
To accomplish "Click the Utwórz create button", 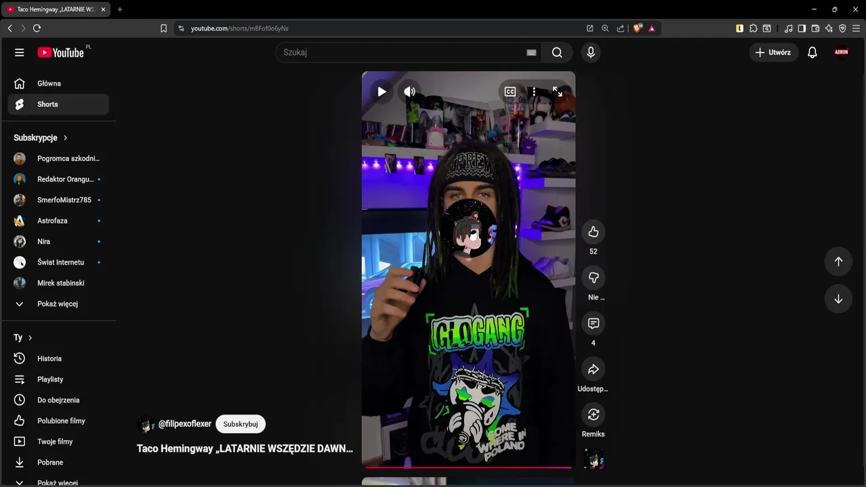I will tap(773, 52).
